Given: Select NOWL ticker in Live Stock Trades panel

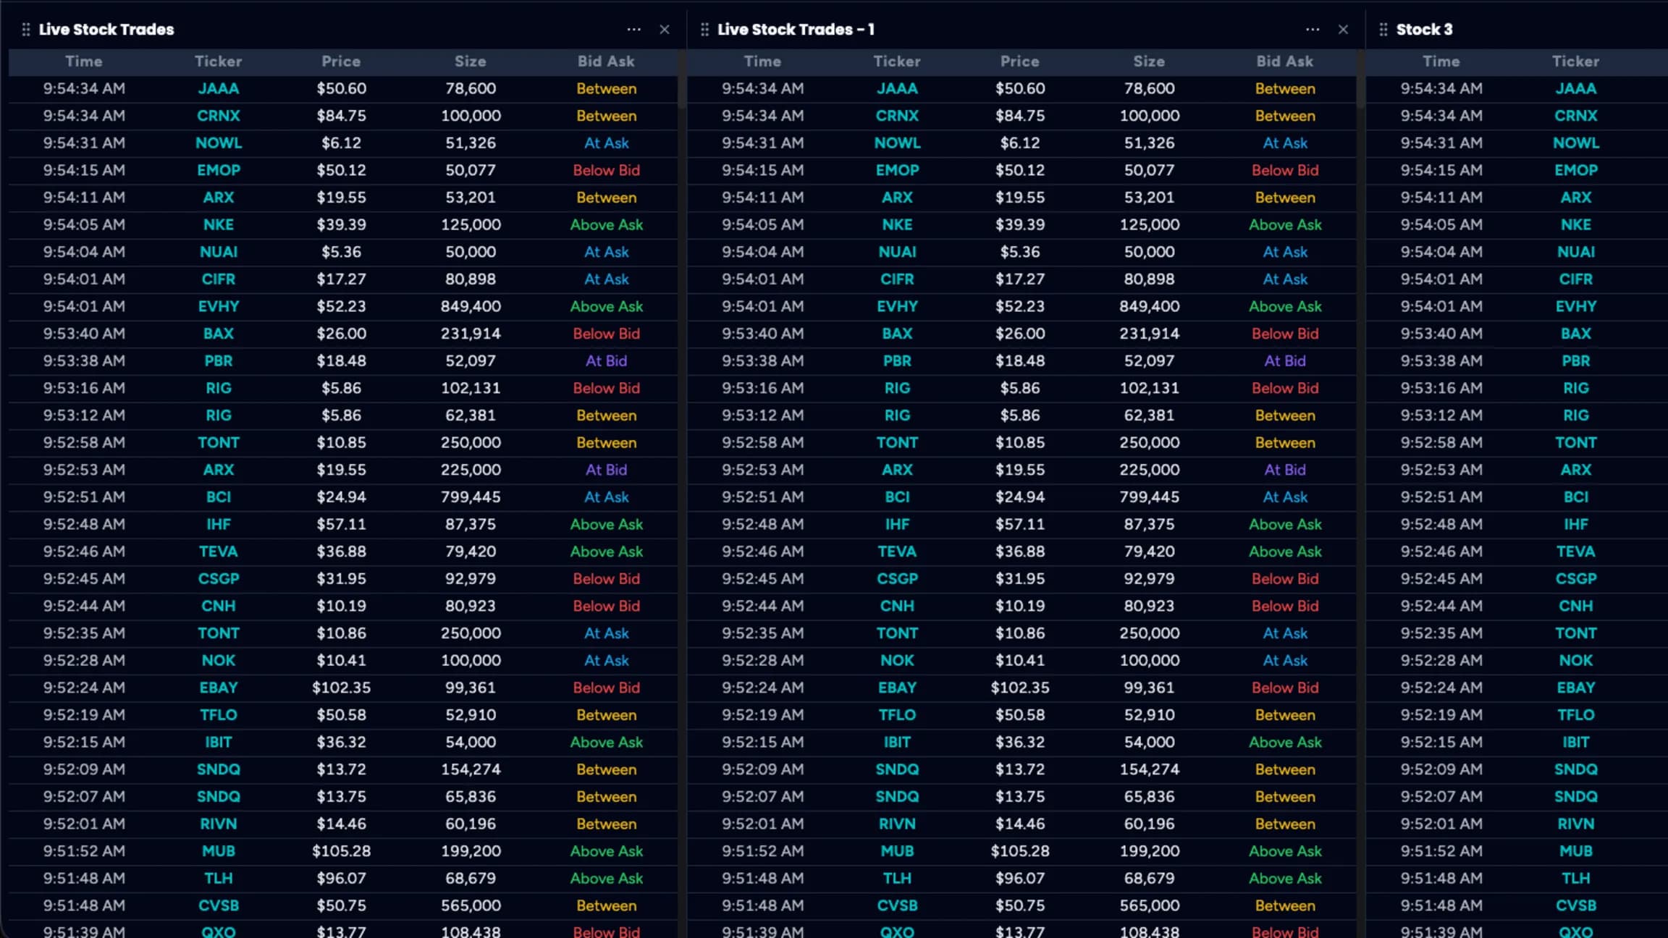Looking at the screenshot, I should (x=219, y=143).
